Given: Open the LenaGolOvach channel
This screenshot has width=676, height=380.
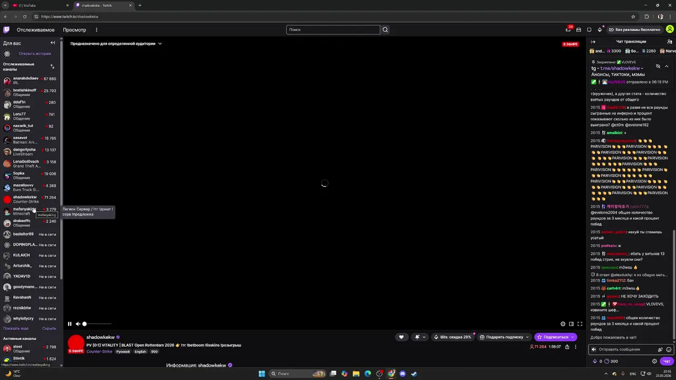Looking at the screenshot, I should pyautogui.click(x=31, y=164).
